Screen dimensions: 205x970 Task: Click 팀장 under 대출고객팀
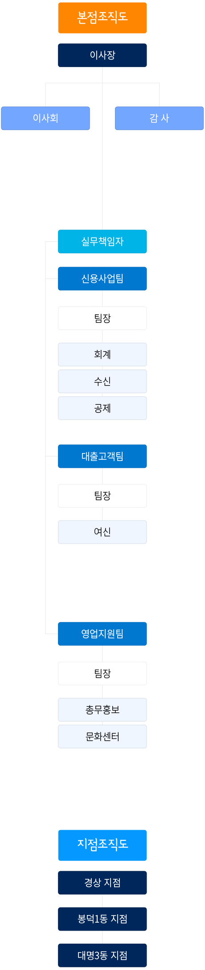[x=102, y=496]
